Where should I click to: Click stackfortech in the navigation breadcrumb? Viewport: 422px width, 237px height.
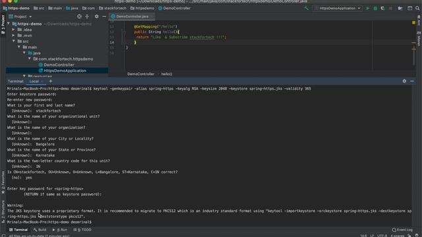pyautogui.click(x=113, y=9)
